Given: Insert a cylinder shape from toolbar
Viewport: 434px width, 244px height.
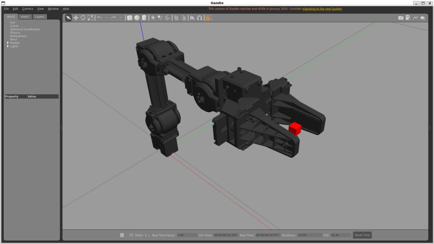Looking at the screenshot, I should 144,18.
